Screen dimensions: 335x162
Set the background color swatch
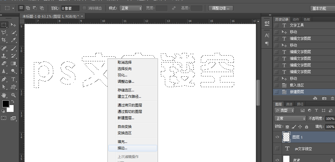coord(12,110)
